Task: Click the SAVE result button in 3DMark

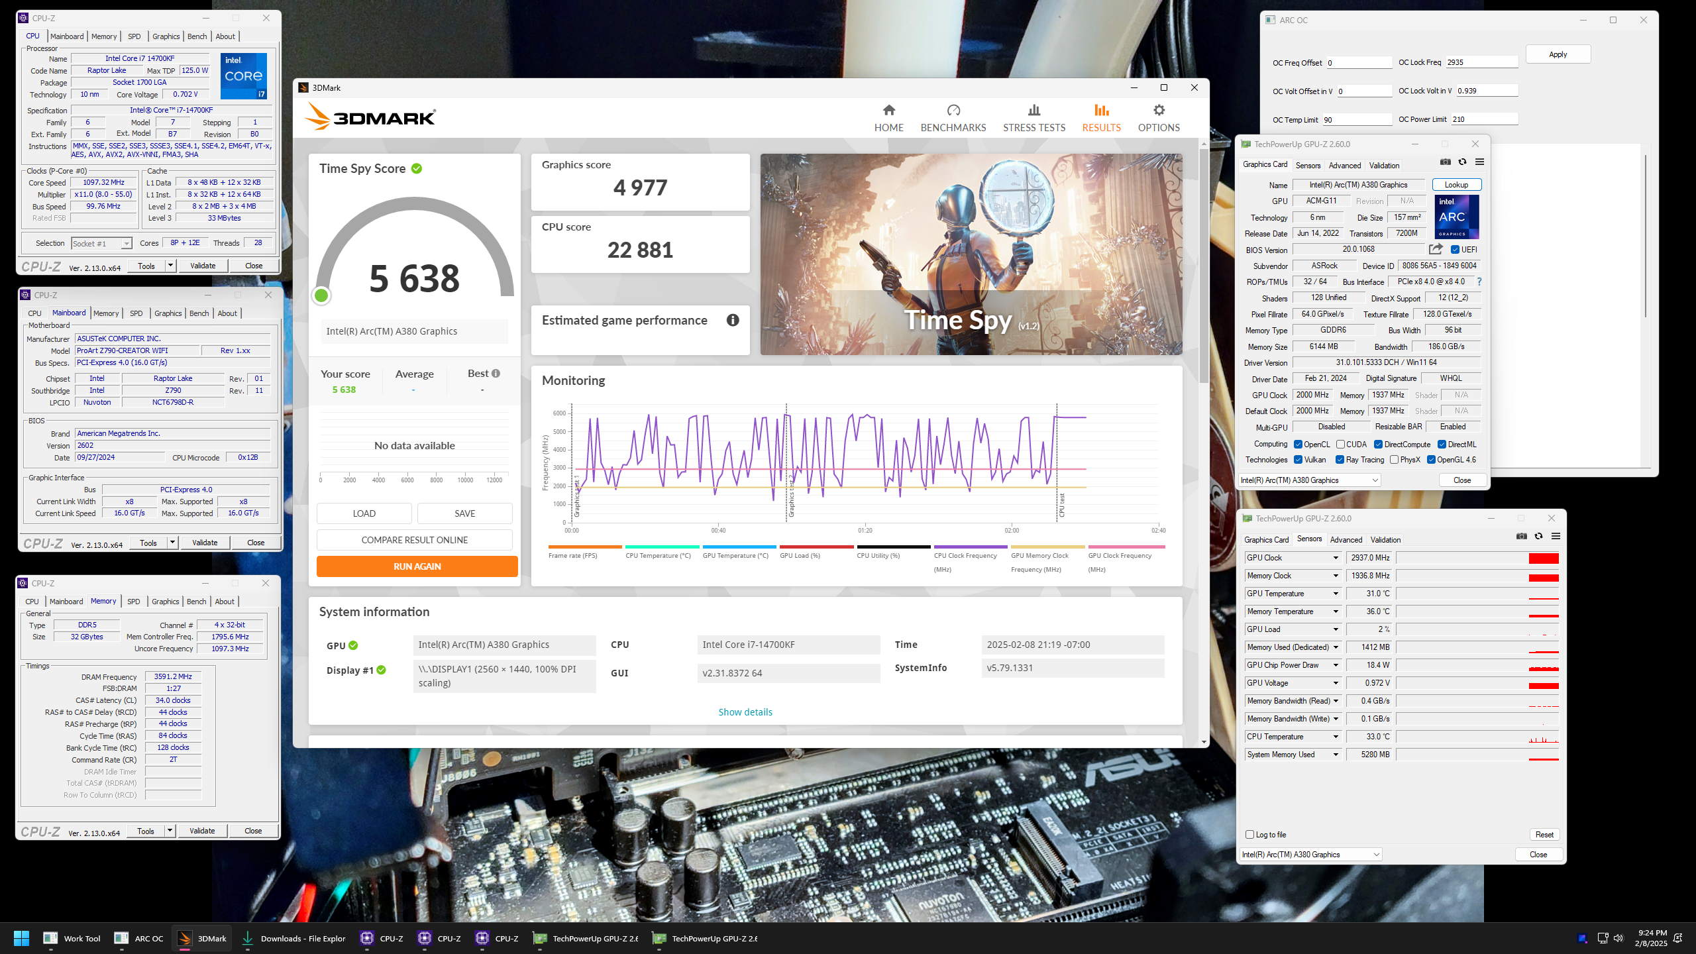Action: 464,513
